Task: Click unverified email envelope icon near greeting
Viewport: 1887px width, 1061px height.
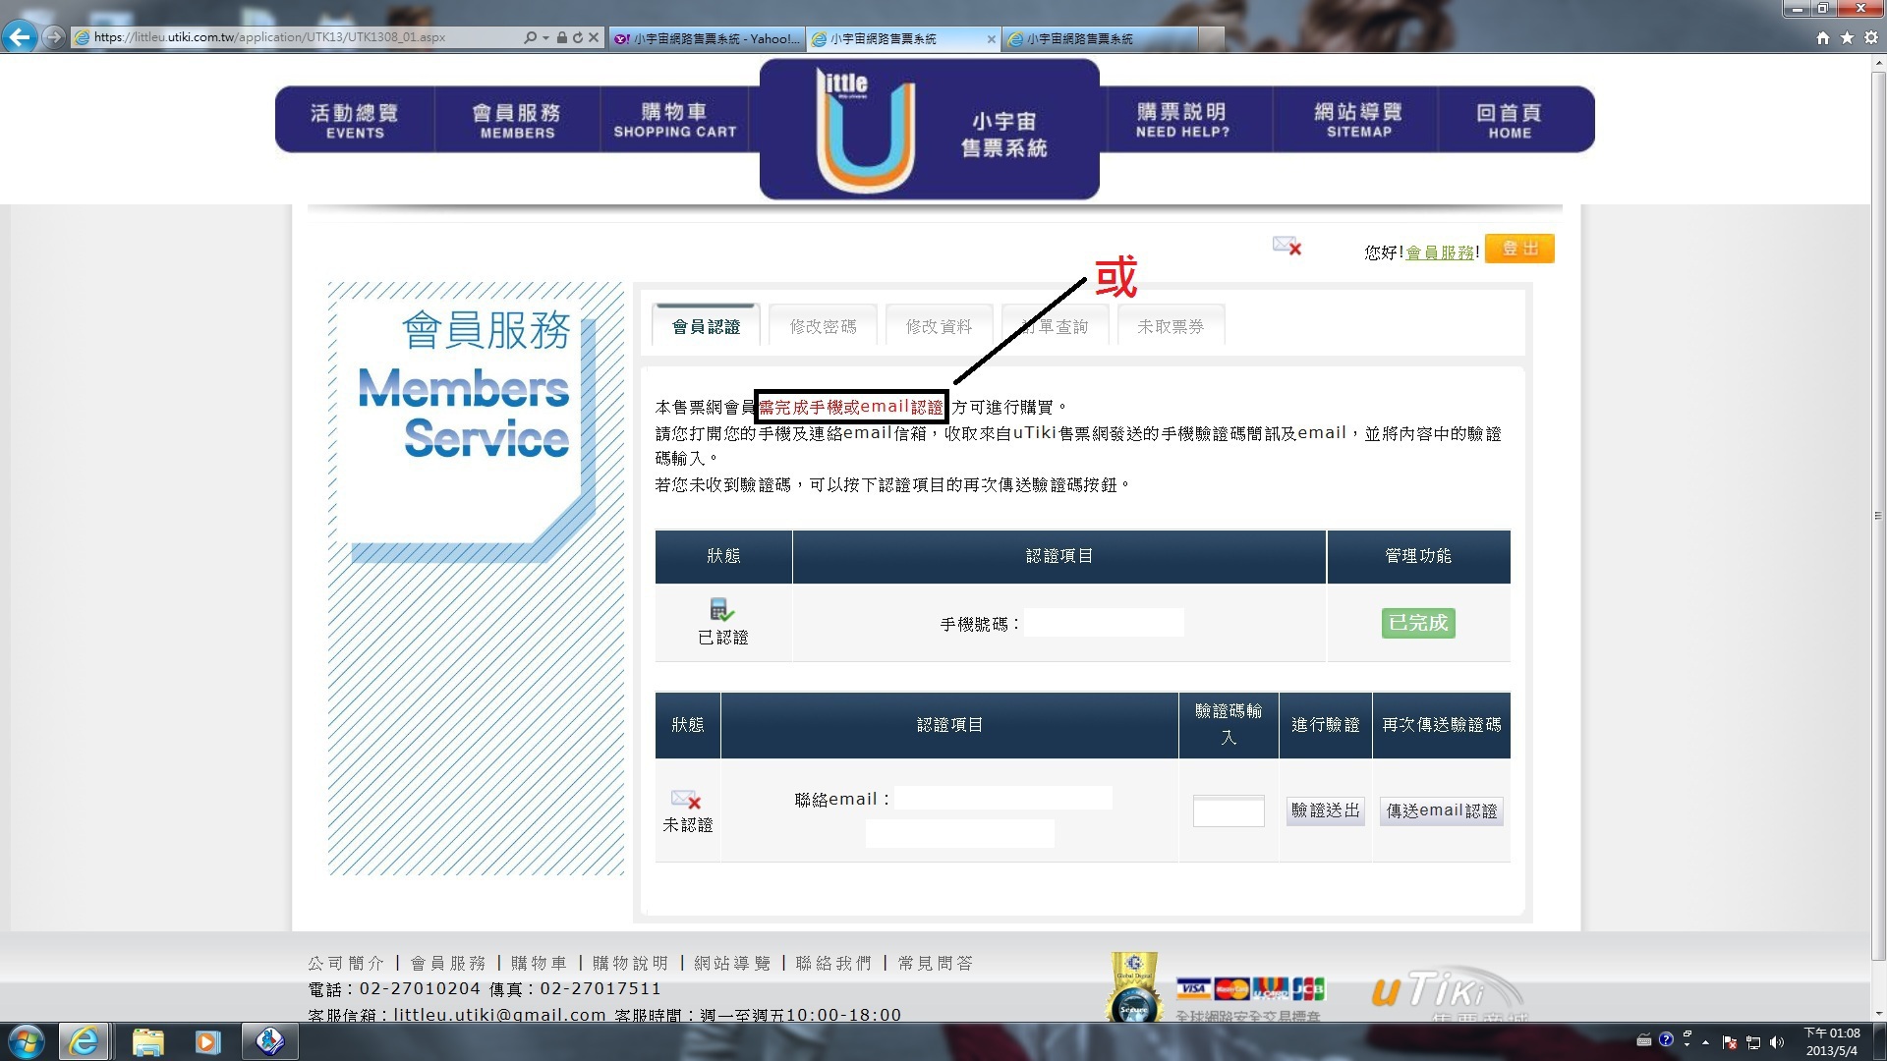Action: click(1287, 246)
